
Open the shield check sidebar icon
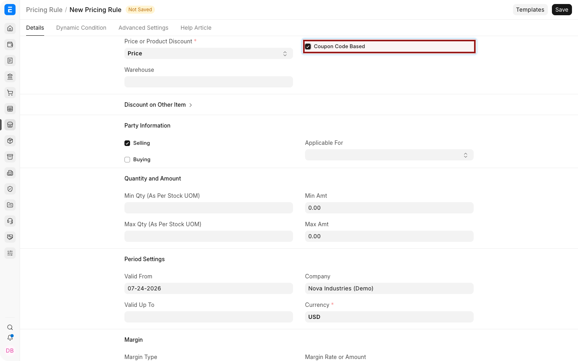tap(10, 189)
